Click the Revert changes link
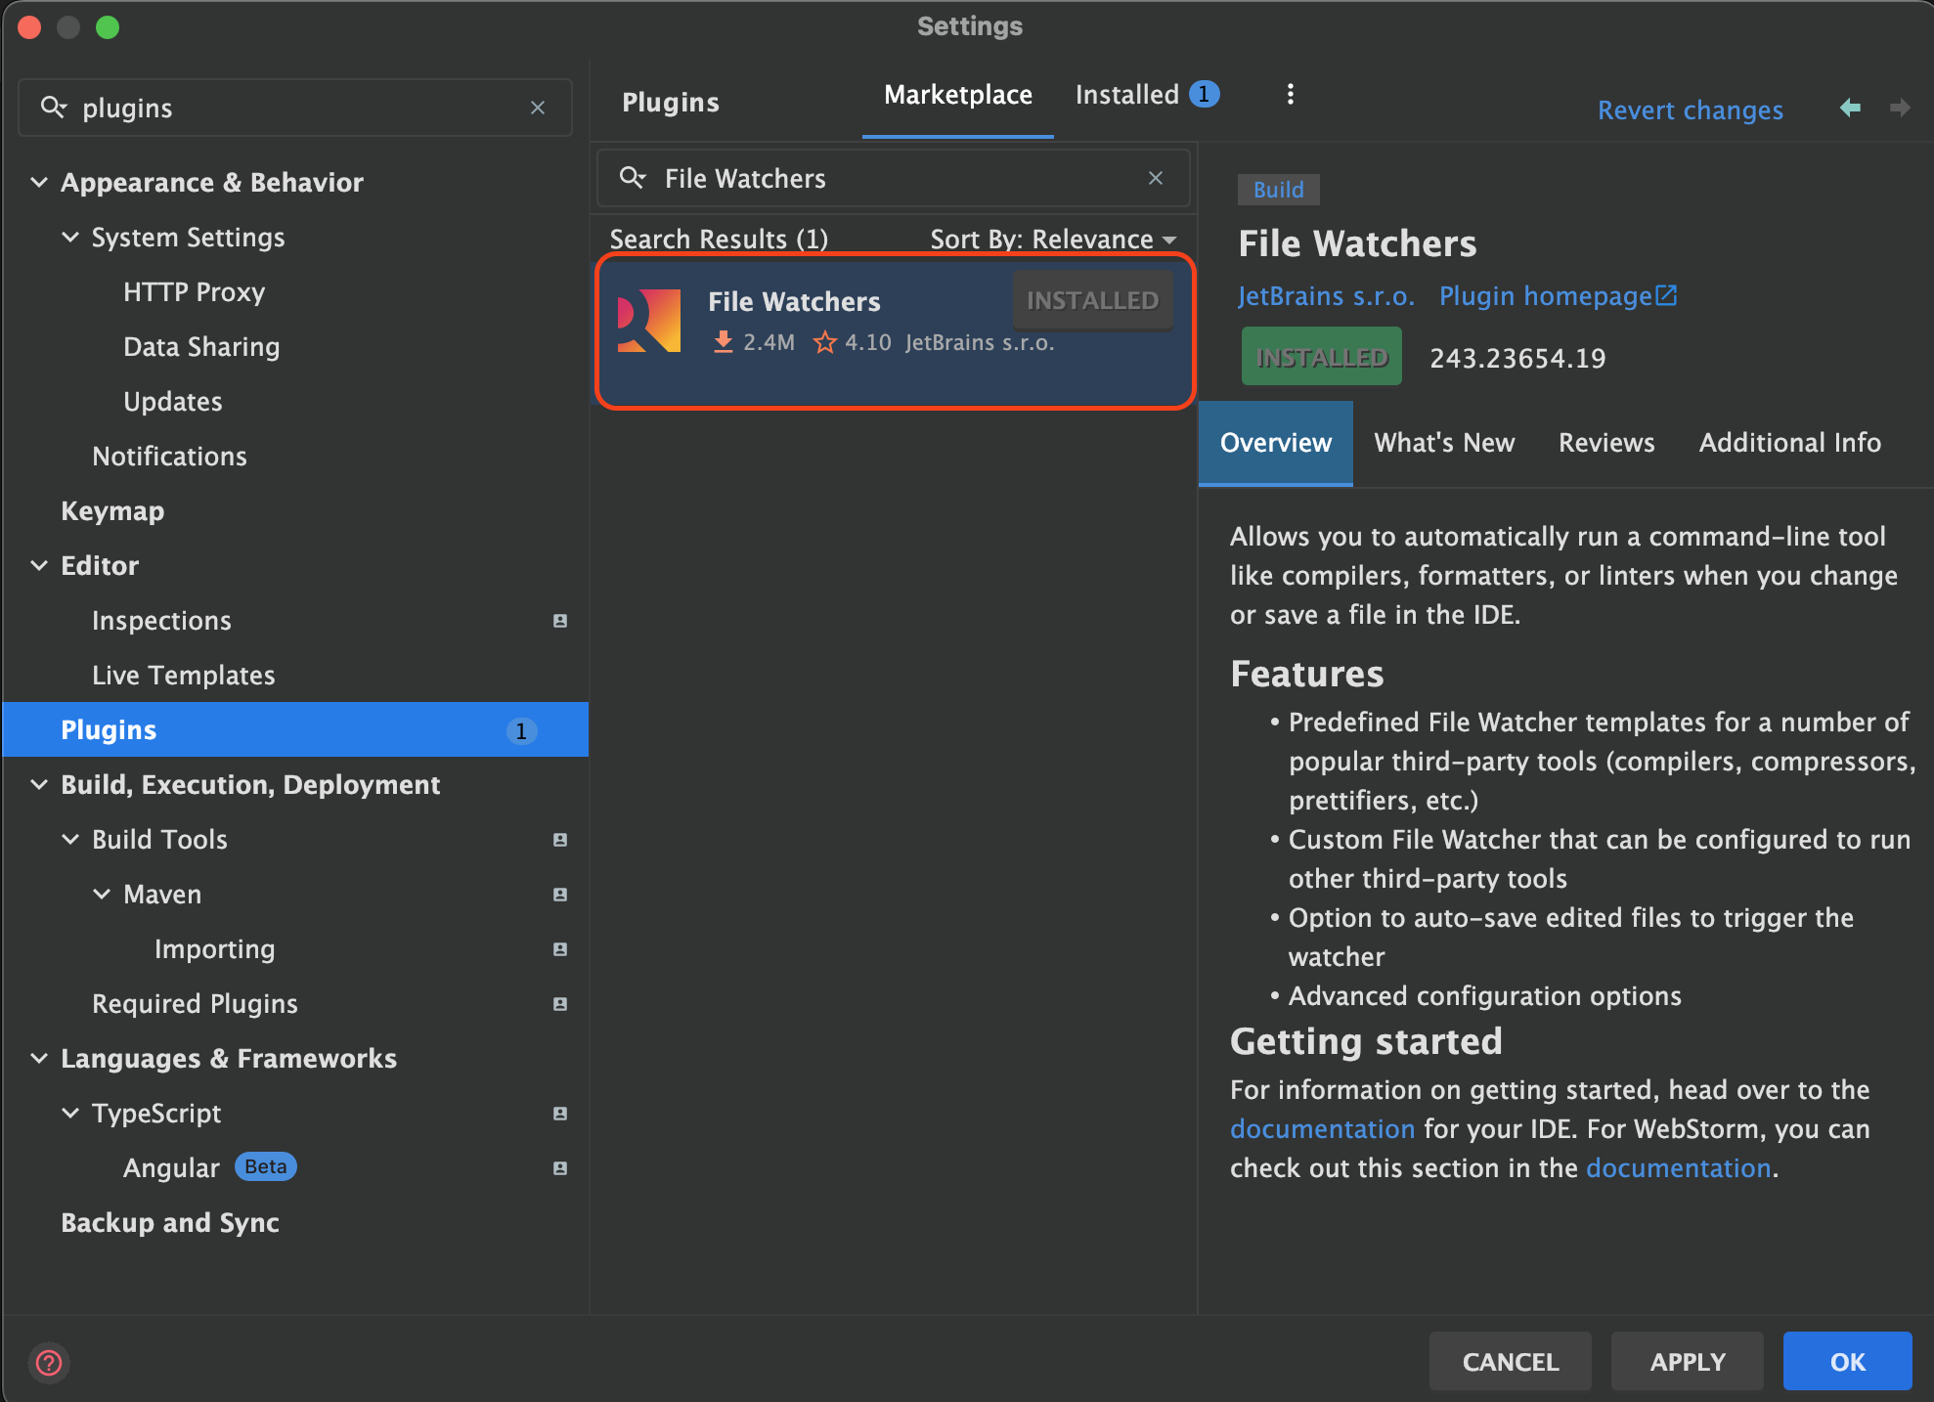 click(x=1690, y=110)
